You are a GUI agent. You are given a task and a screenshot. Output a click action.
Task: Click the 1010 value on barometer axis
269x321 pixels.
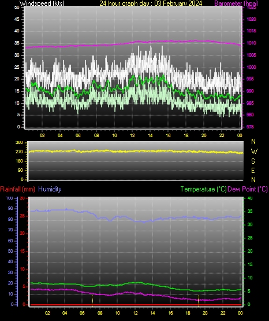[251, 43]
